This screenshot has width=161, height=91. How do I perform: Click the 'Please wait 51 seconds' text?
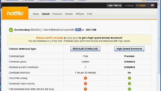pos(50,38)
